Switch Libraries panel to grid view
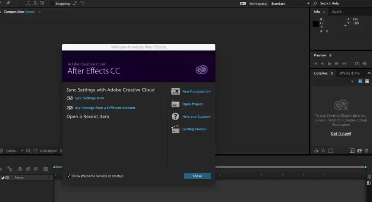 coord(360,81)
